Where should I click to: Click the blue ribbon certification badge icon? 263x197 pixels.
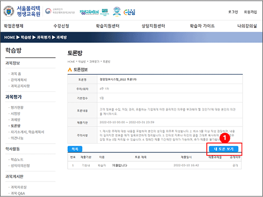click(x=117, y=11)
